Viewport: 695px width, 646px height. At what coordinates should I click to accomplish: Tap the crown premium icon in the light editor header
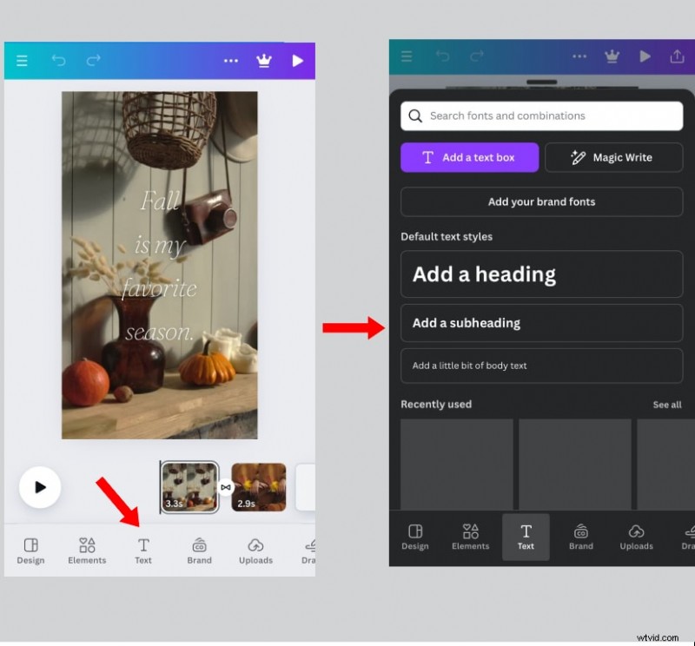[263, 61]
